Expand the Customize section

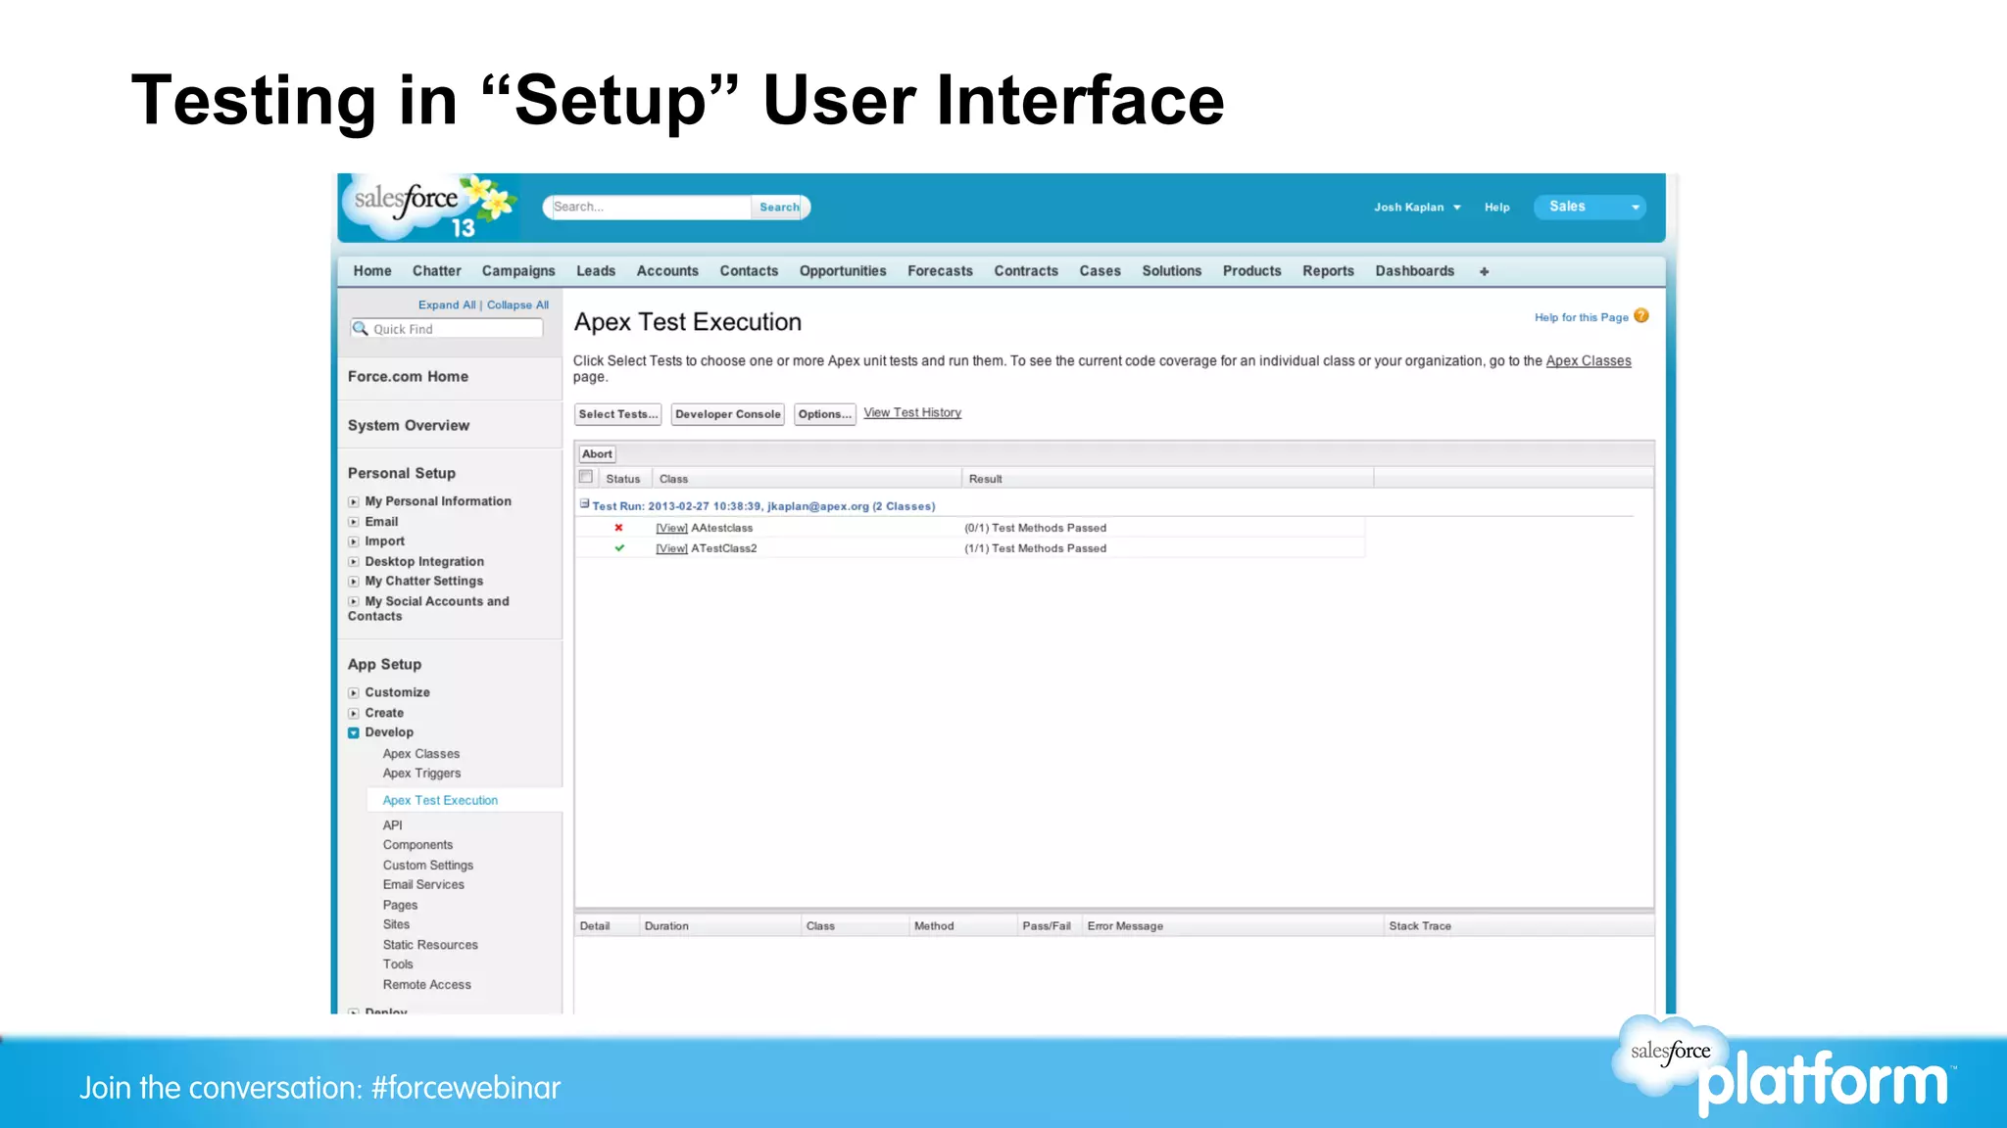click(354, 693)
